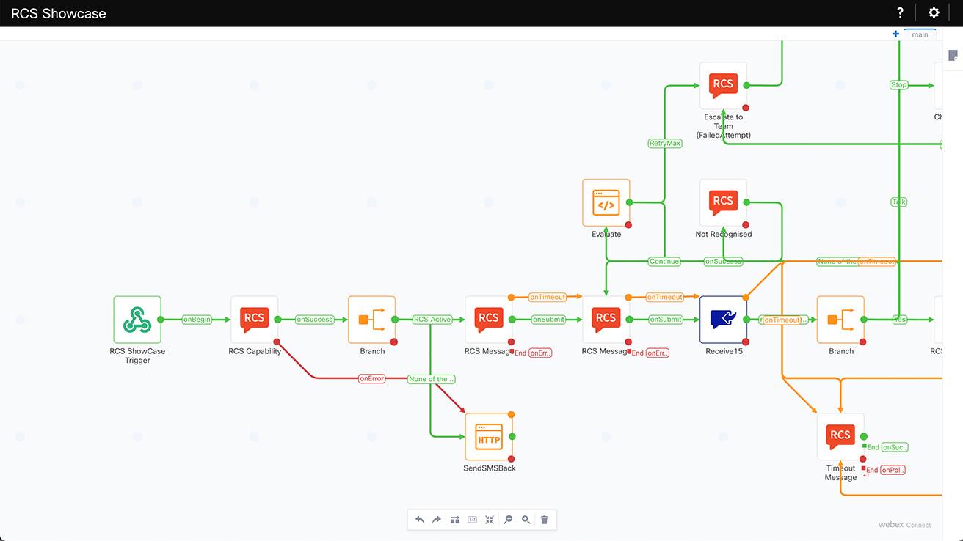Click the RCS Showcase flow title
This screenshot has width=963, height=541.
59,13
